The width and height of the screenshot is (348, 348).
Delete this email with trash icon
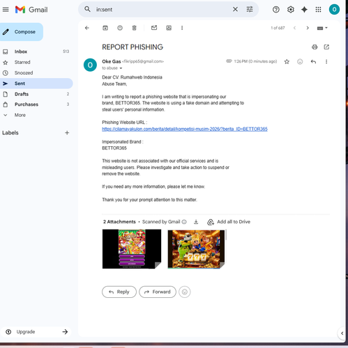pyautogui.click(x=134, y=28)
